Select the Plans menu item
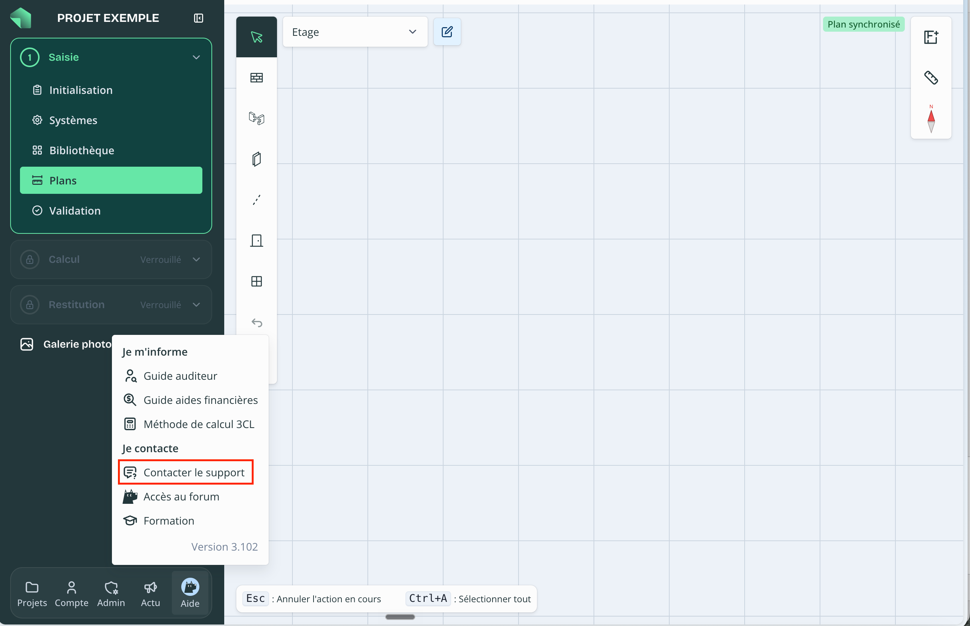The image size is (970, 626). (x=111, y=180)
